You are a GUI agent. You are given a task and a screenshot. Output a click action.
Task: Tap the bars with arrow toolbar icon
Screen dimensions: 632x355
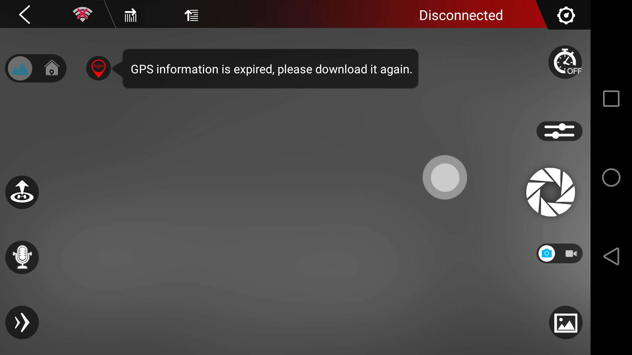pos(130,15)
